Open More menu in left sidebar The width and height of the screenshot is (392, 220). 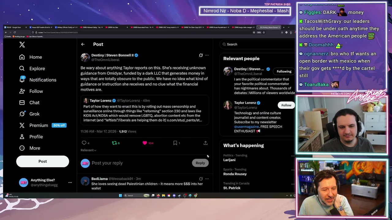point(29,148)
